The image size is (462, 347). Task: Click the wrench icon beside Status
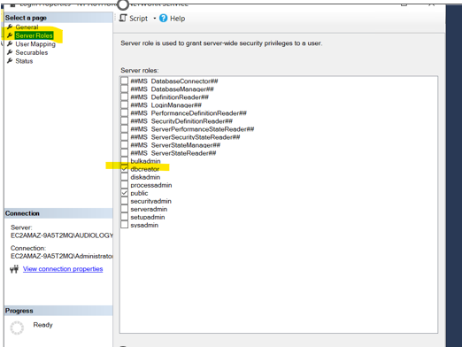coord(10,61)
